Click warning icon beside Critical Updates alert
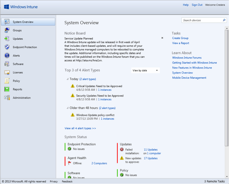Image resolution: width=229 pixels, height=184 pixels. coord(73,86)
